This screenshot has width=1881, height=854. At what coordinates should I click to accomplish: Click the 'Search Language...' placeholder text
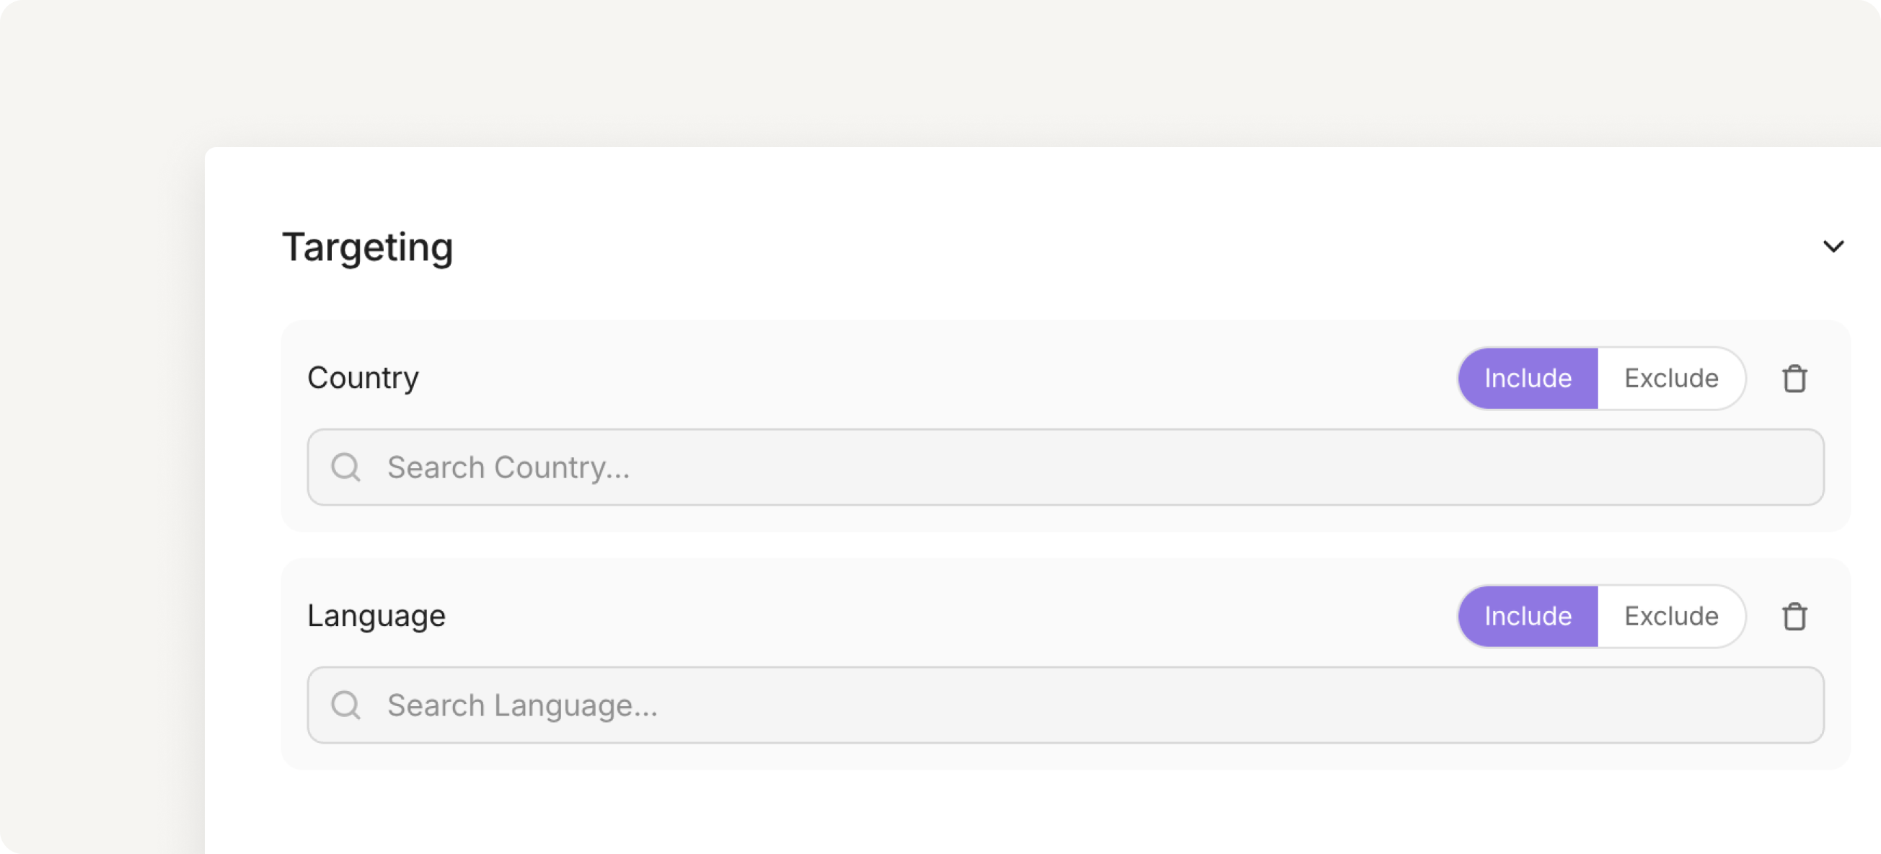tap(522, 705)
